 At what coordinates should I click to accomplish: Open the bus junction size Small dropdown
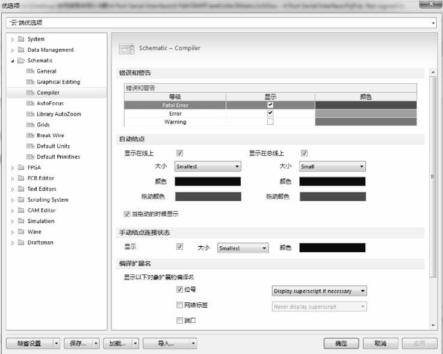[332, 166]
